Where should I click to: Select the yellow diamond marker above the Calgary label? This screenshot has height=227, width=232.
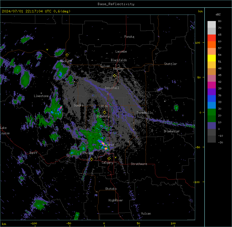coord(109,159)
